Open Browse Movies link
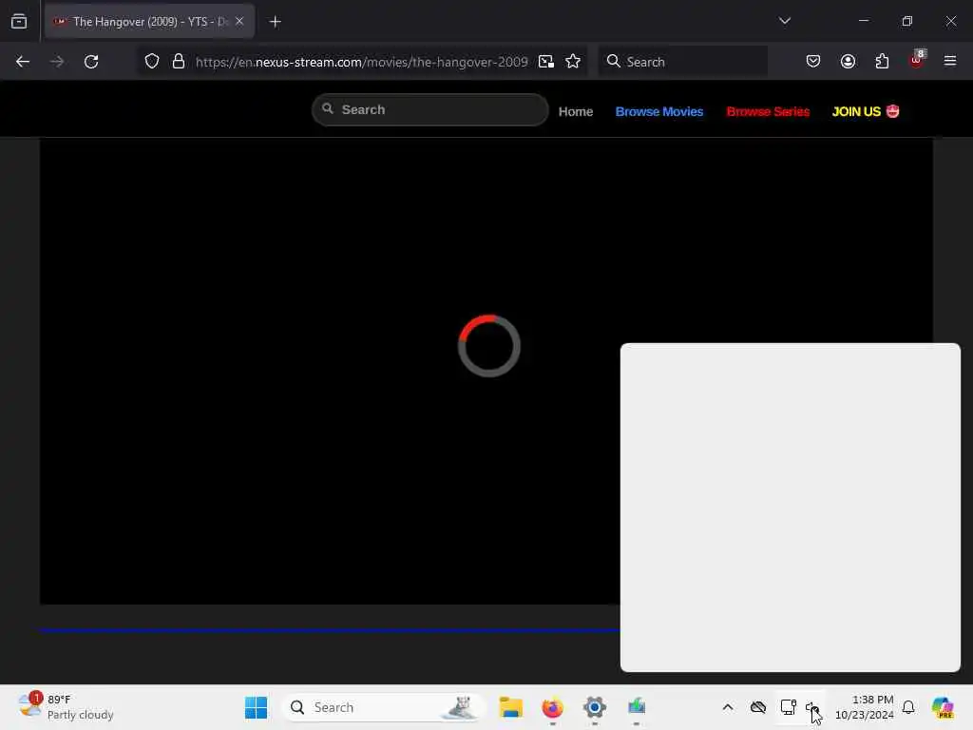The height and width of the screenshot is (730, 973). [659, 112]
